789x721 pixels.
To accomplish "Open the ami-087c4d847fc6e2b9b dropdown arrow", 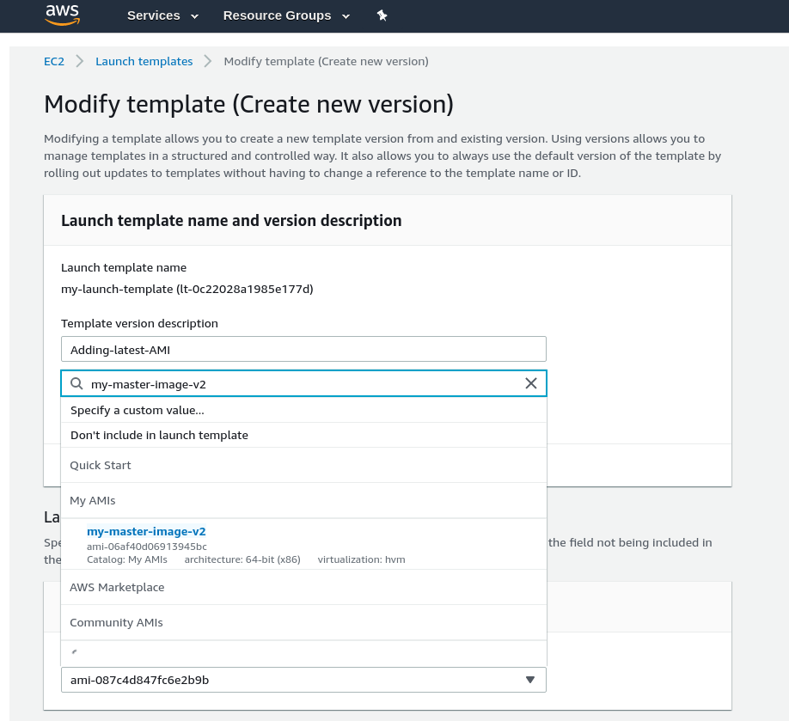I will 531,680.
